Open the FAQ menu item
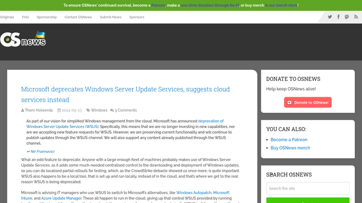Screen dimensions: 362x203 pos(25,17)
